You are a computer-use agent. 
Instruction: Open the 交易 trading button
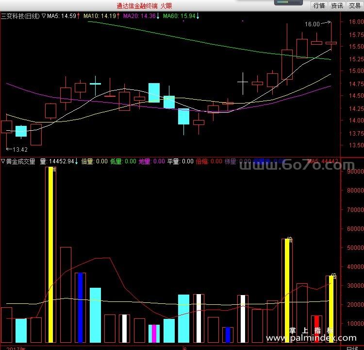(x=355, y=5)
